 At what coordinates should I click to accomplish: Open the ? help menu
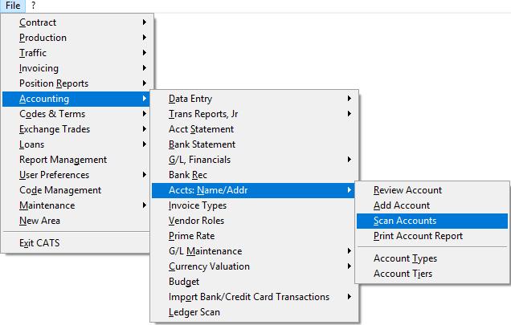33,6
